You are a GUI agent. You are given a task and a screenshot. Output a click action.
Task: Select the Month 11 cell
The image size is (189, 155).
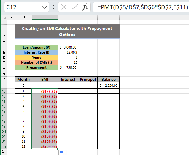click(23, 142)
